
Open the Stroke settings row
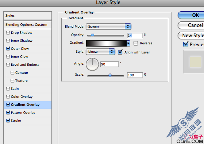coord(28,121)
